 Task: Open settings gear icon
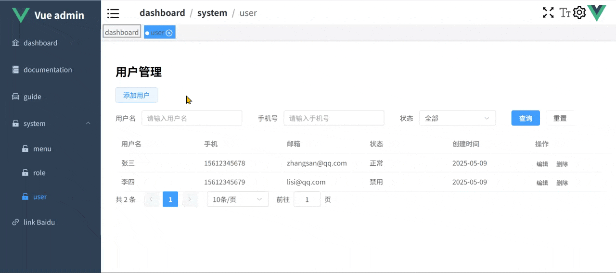(579, 12)
